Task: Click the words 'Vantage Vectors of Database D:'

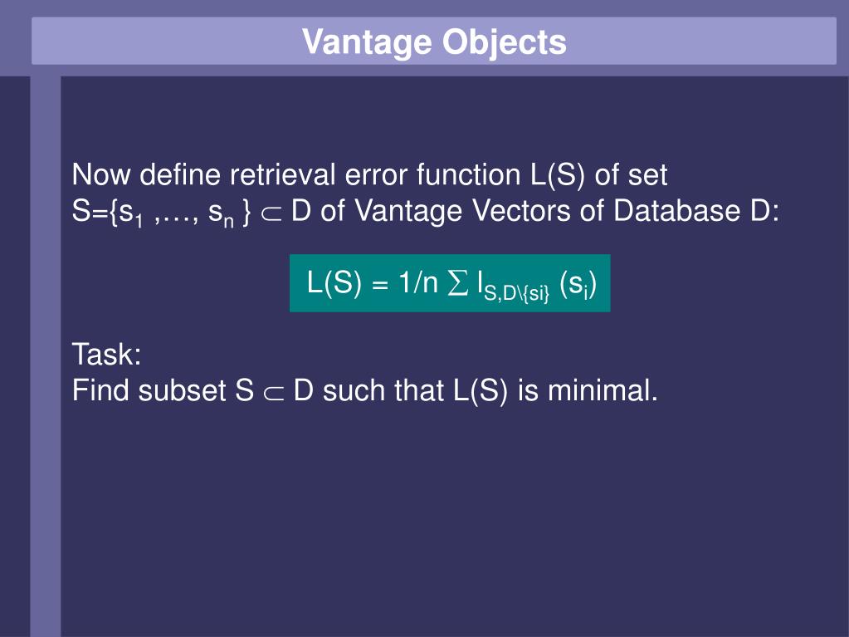Action: point(567,211)
